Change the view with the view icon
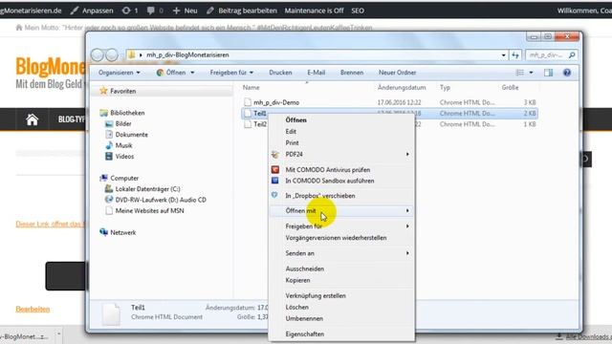Image resolution: width=612 pixels, height=344 pixels. (x=520, y=73)
